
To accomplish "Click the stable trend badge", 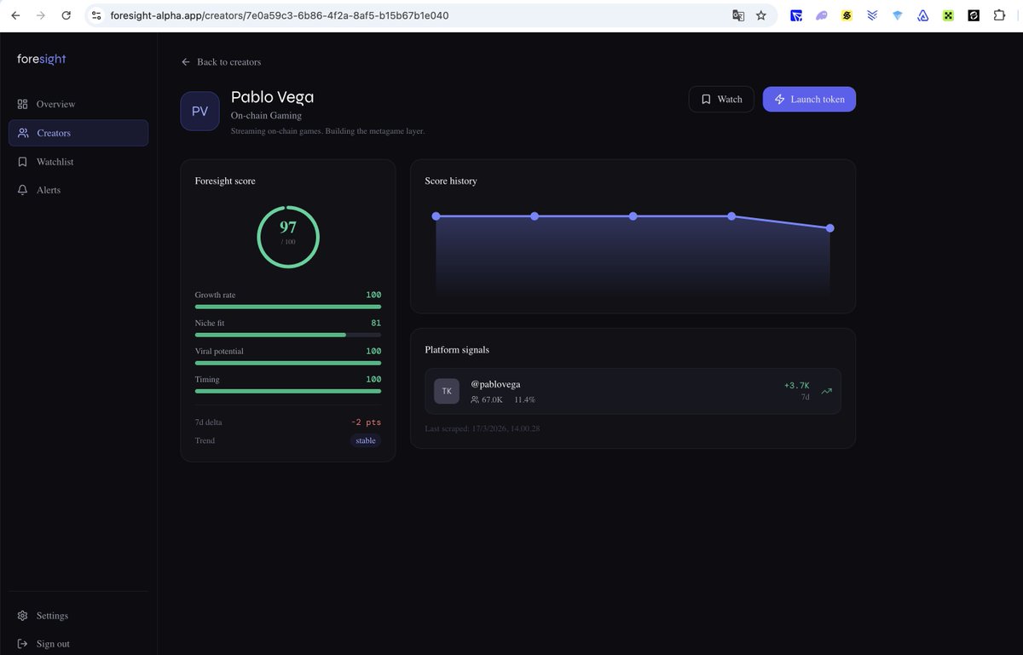I will tap(366, 440).
